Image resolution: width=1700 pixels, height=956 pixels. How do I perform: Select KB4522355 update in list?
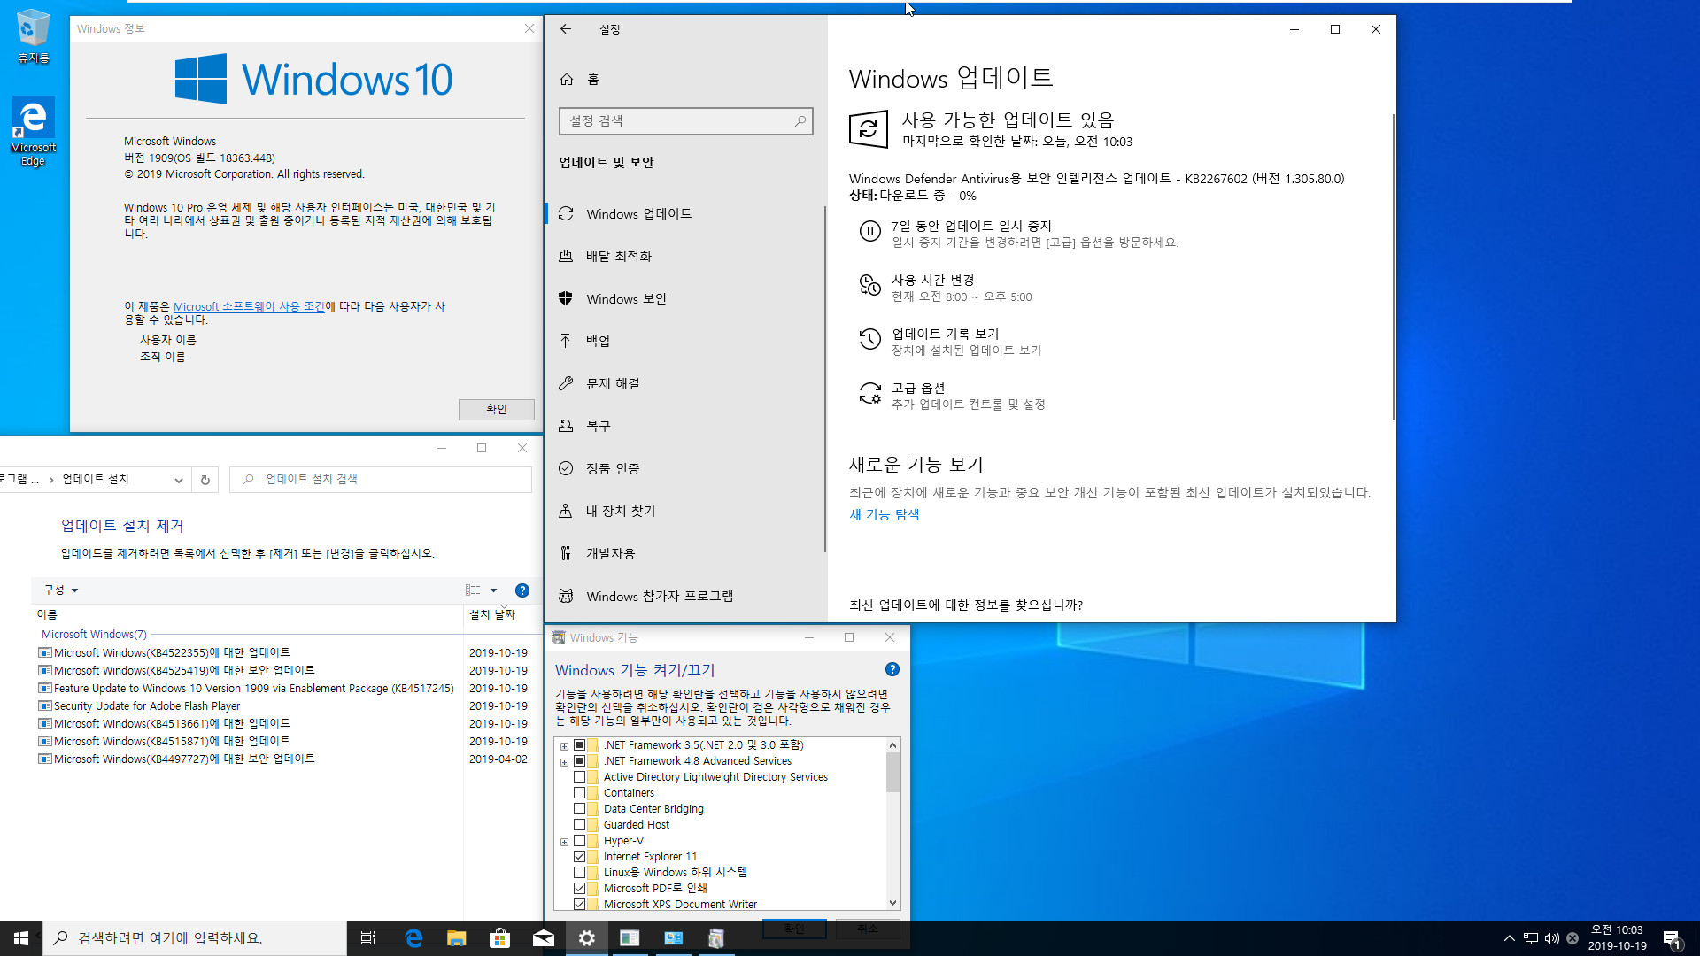(x=172, y=653)
